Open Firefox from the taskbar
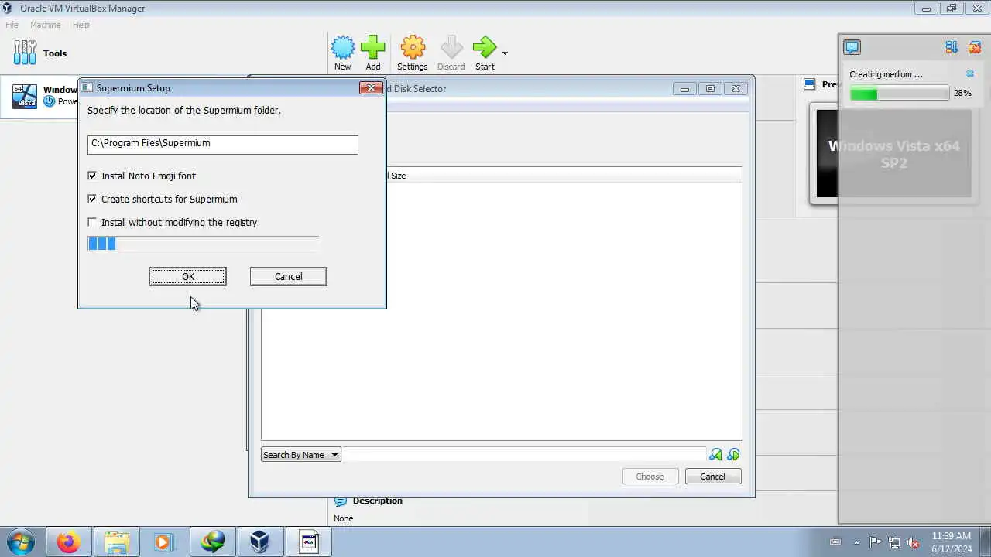Screen dimensions: 991x557 tap(68, 542)
